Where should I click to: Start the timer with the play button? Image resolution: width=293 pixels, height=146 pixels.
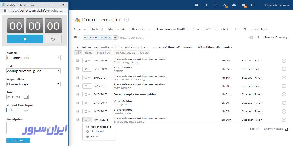click(x=25, y=39)
